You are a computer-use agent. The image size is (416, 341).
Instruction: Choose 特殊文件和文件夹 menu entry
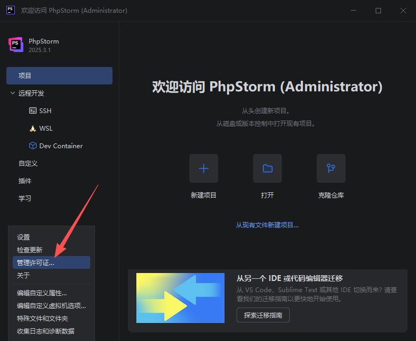51,319
